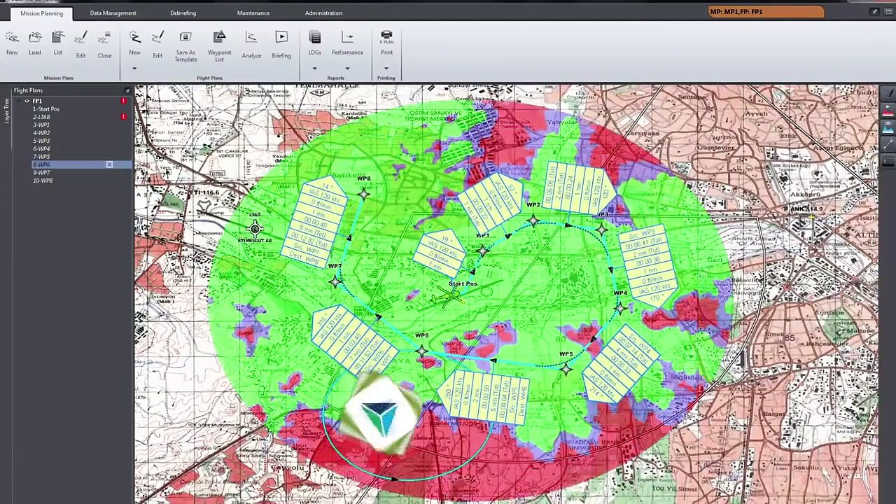Switch to the Data Management tab
This screenshot has height=504, width=896.
pyautogui.click(x=113, y=13)
